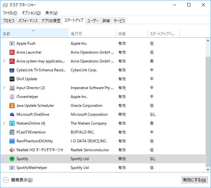The width and height of the screenshot is (211, 188).
Task: Click The Nielsen Company publisher cell
Action: point(89,124)
